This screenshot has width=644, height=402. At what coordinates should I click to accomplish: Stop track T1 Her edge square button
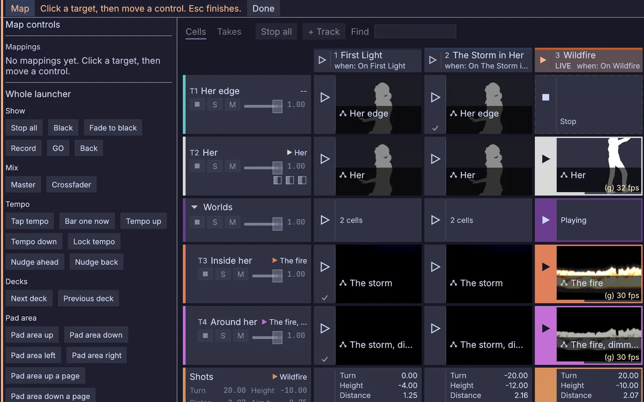[x=197, y=105]
